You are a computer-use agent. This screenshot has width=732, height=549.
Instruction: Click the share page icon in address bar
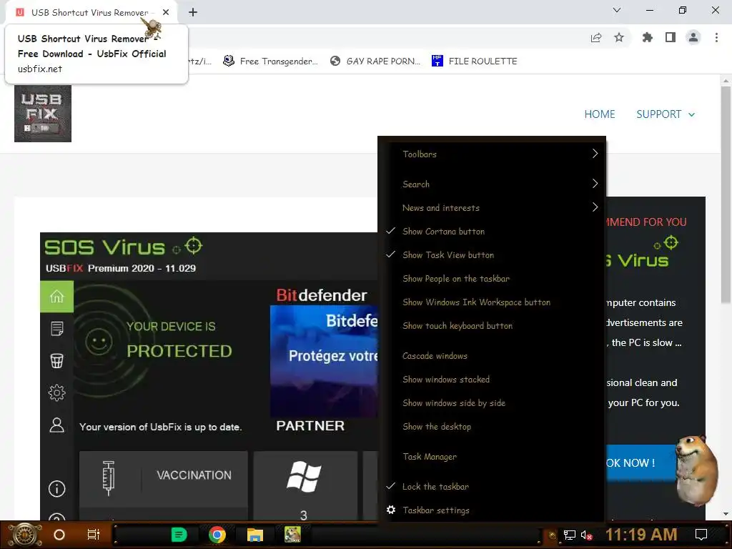[x=596, y=38]
